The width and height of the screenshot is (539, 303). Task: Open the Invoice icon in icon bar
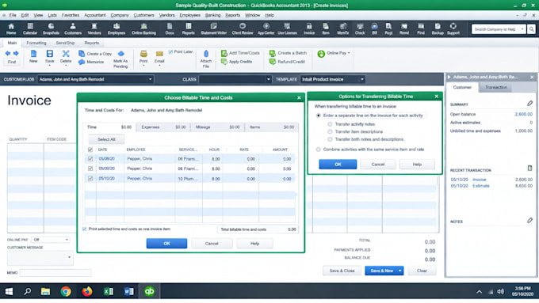pos(309,28)
